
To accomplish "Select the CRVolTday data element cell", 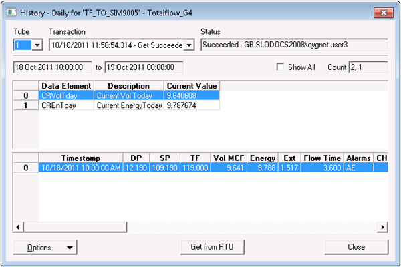I will (66, 95).
